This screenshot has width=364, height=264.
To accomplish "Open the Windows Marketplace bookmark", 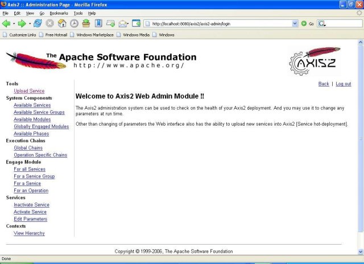I will tap(92, 35).
